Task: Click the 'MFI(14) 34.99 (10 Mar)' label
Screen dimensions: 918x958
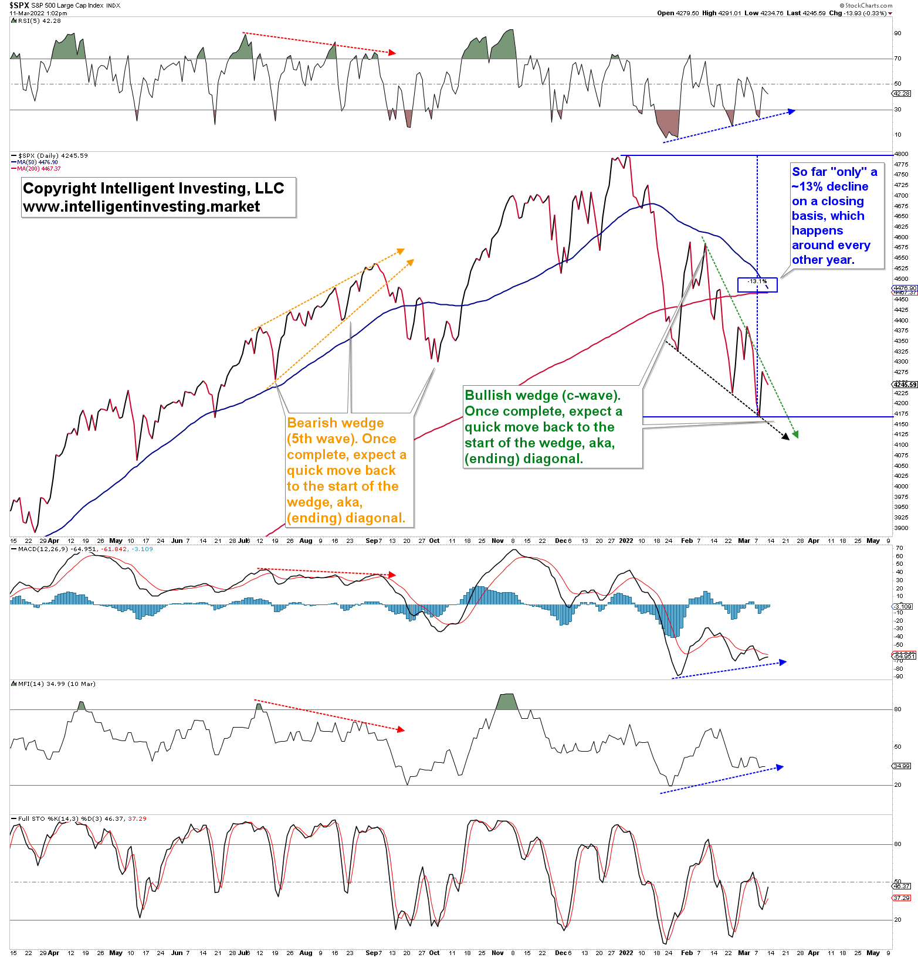Action: pyautogui.click(x=53, y=684)
